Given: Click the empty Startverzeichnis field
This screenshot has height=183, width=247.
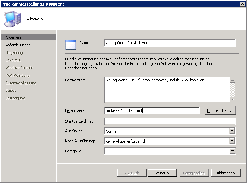Looking at the screenshot, I should [x=170, y=121].
